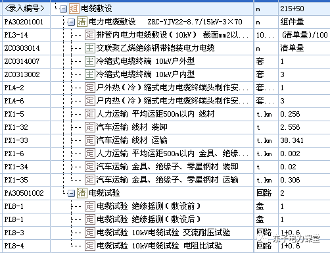Click code cell PL3-14

(x=26, y=35)
